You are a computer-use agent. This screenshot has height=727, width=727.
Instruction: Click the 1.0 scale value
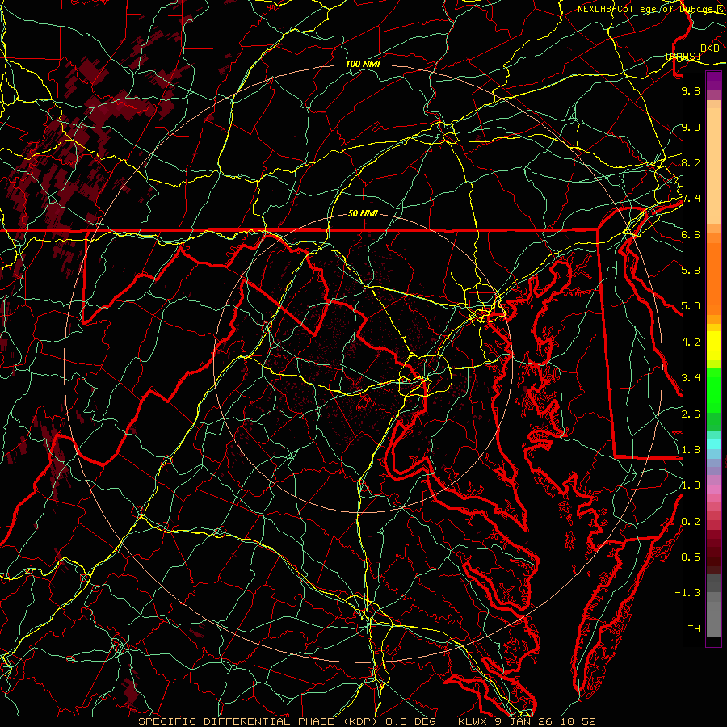pos(691,485)
